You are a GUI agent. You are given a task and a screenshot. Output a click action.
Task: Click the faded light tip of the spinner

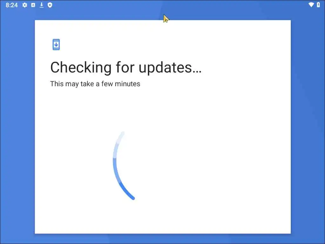tap(121, 137)
